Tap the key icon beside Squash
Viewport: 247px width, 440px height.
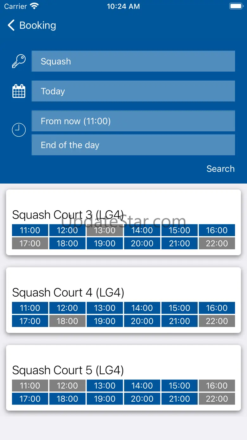(19, 61)
